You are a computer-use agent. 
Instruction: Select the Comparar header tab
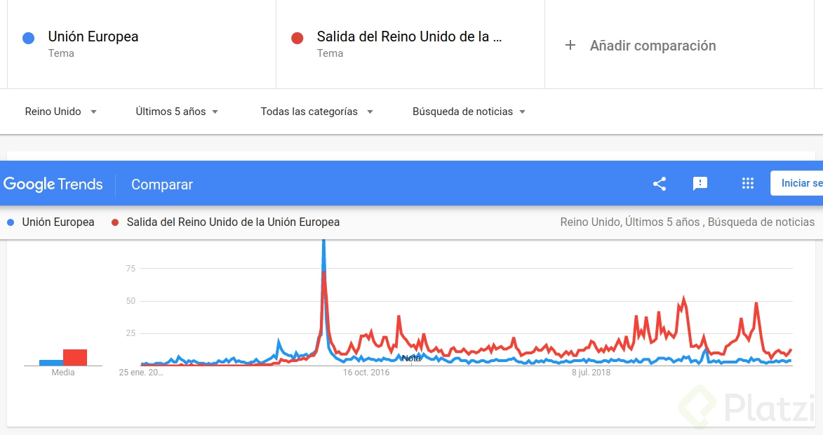click(162, 185)
